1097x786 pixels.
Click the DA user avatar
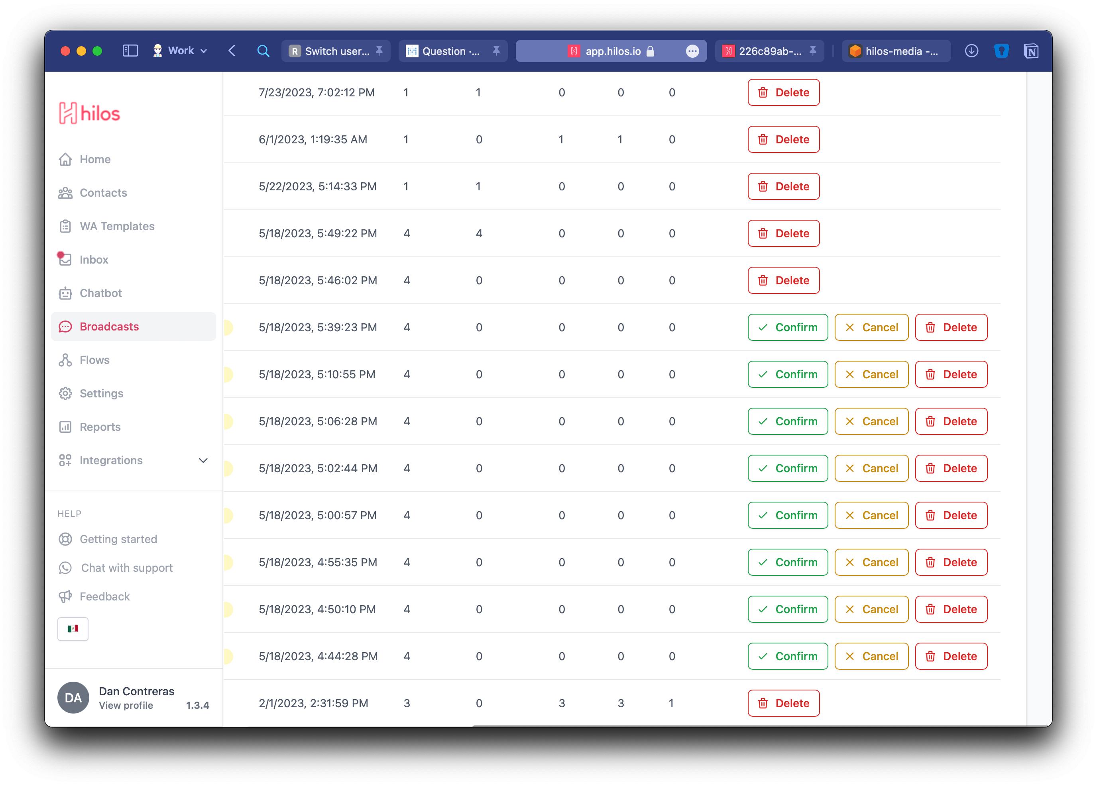click(73, 698)
